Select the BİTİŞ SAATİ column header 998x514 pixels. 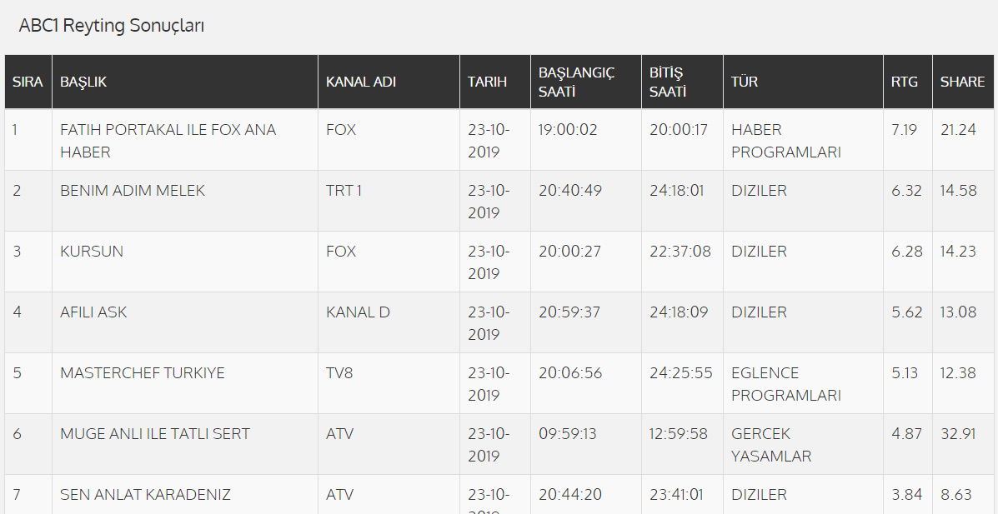[668, 82]
